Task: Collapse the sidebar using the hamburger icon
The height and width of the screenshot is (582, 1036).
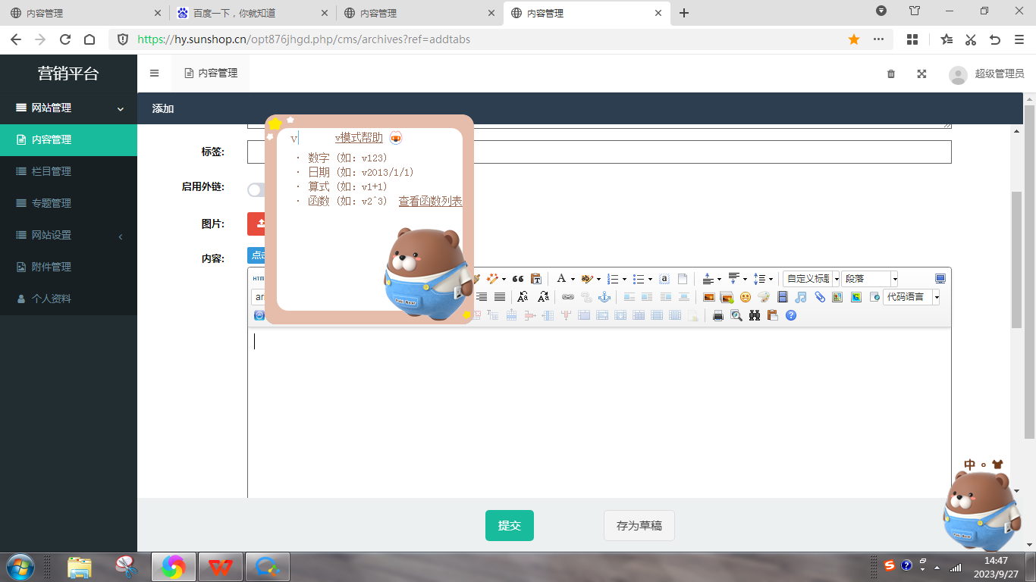Action: pyautogui.click(x=154, y=72)
